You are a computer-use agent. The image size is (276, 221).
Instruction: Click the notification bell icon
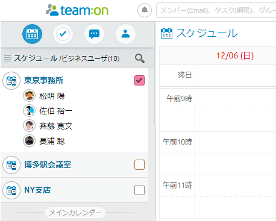point(145,10)
